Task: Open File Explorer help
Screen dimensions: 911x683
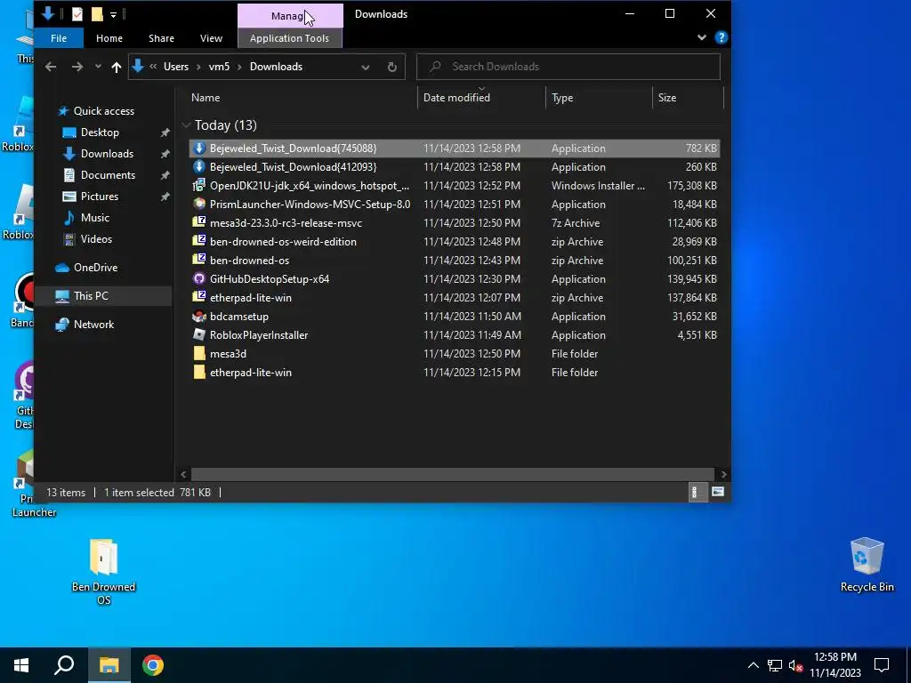Action: [721, 37]
